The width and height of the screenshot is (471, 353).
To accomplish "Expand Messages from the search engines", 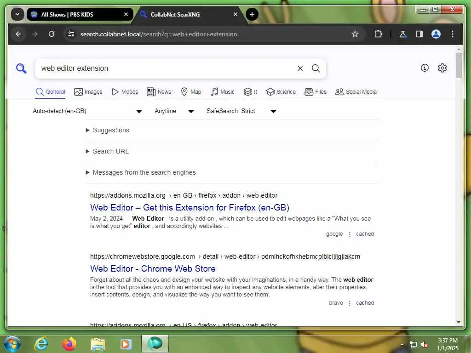I will click(x=141, y=173).
